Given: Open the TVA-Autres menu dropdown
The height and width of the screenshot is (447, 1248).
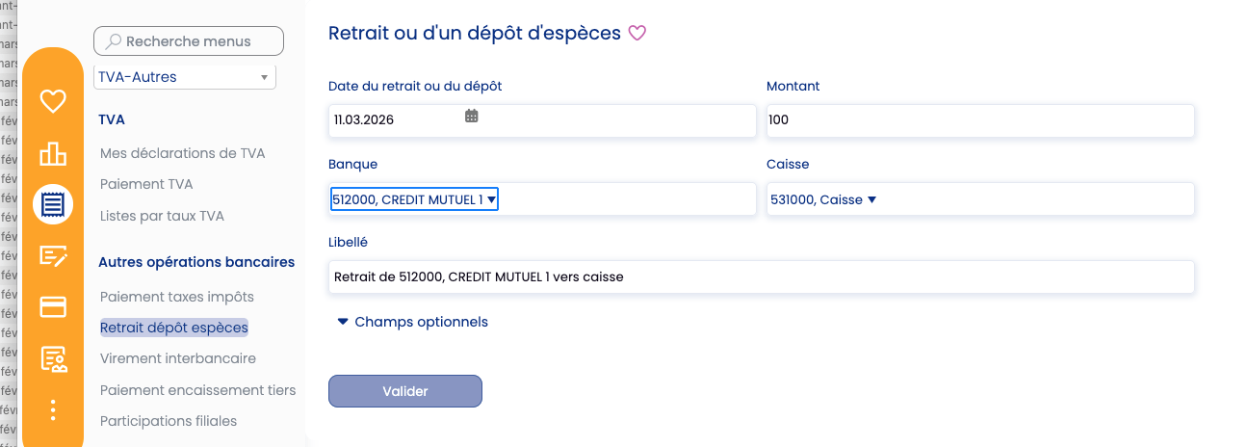Looking at the screenshot, I should point(184,77).
